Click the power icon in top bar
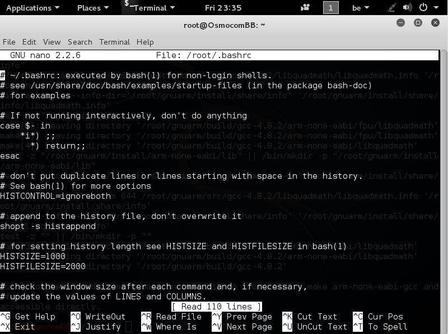This screenshot has width=448, height=334. click(423, 7)
